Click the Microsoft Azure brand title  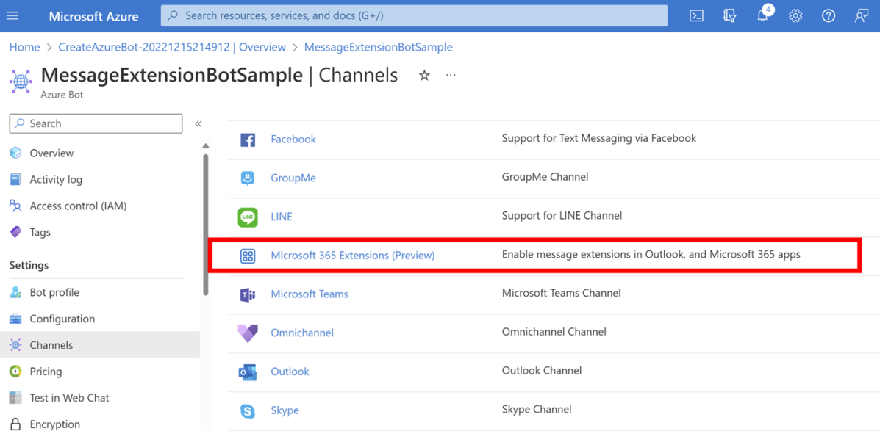click(x=93, y=16)
